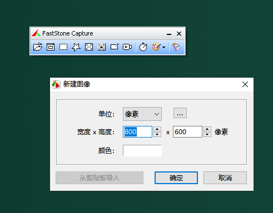273x213 pixels.
Task: Capture scrolling window icon
Action: pos(102,47)
